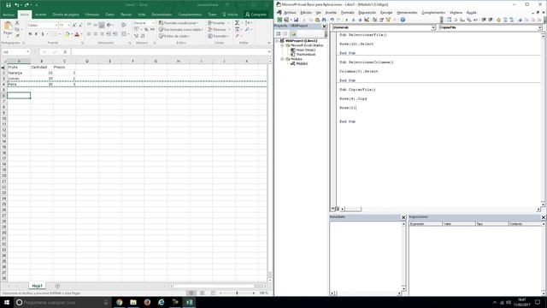
Task: Collapse the VBAProject (Libro1) tree node
Action: tap(277, 41)
